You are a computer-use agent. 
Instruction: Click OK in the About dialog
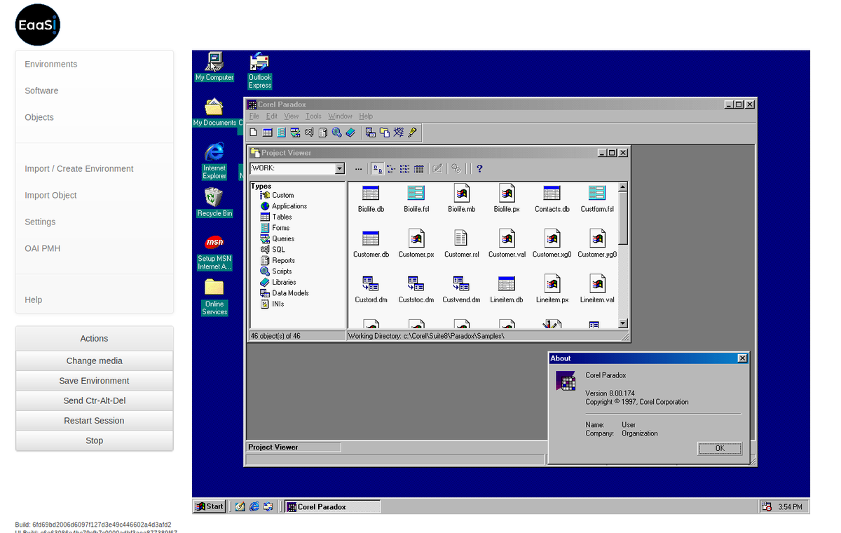click(720, 448)
